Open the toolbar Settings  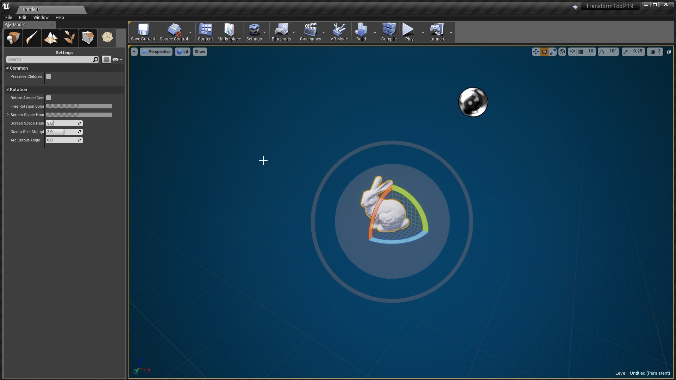pos(254,32)
